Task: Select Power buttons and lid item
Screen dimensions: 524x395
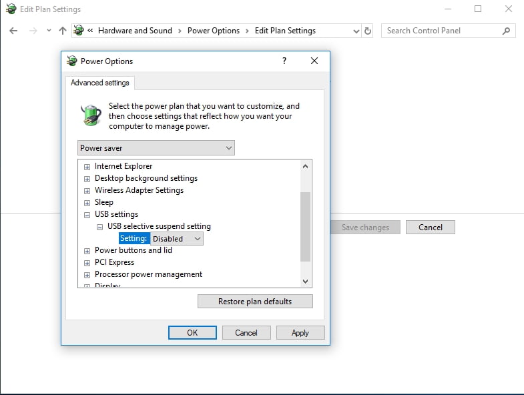Action: (134, 250)
